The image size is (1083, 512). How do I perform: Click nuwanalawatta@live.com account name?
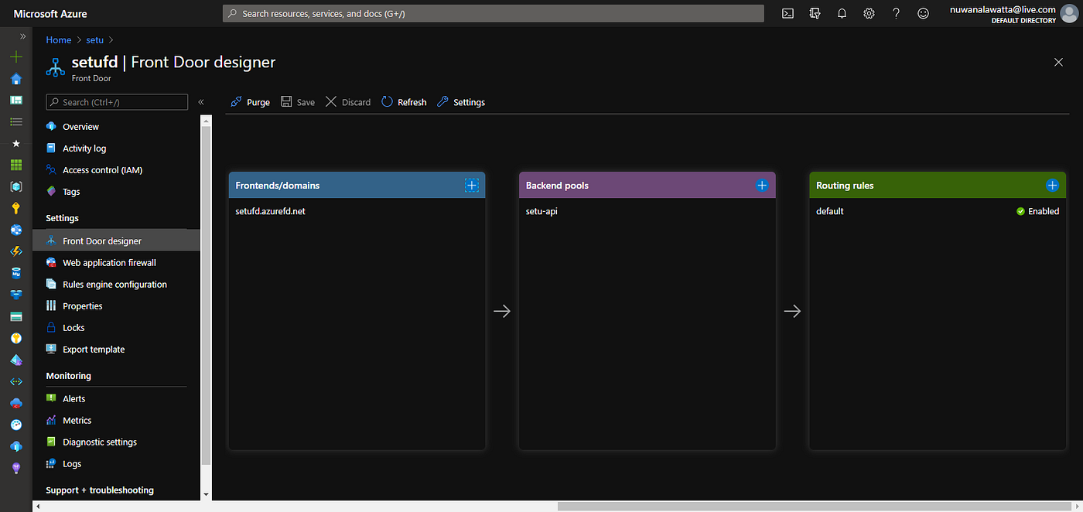point(1003,9)
